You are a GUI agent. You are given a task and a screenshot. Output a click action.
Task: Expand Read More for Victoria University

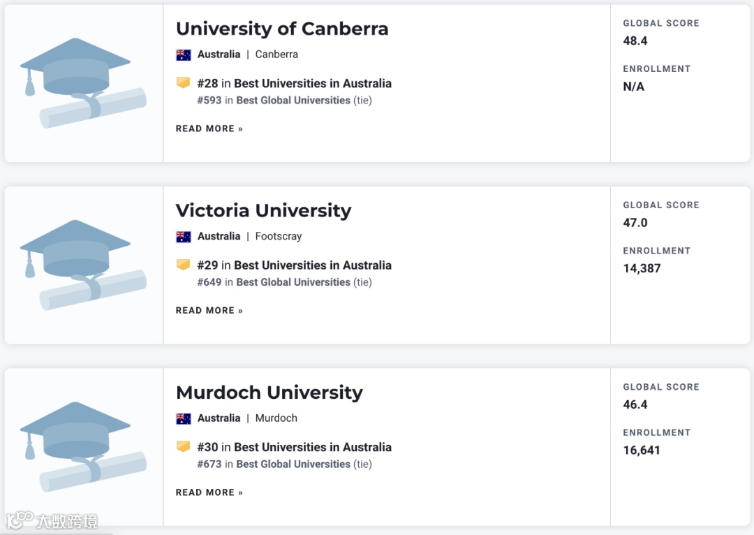(209, 311)
